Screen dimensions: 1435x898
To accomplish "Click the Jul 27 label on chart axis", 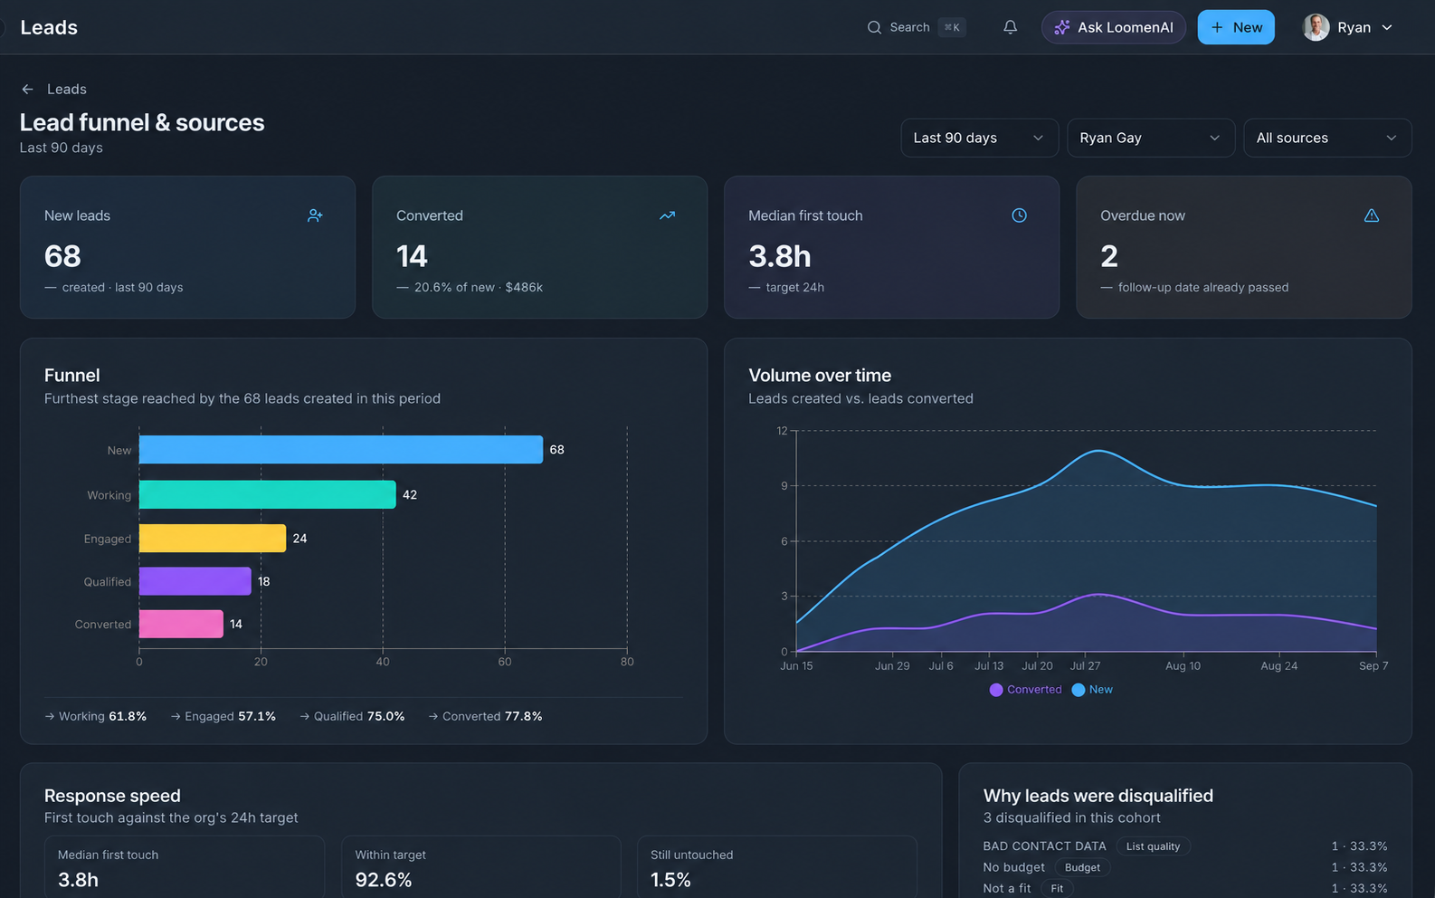I will tap(1085, 666).
